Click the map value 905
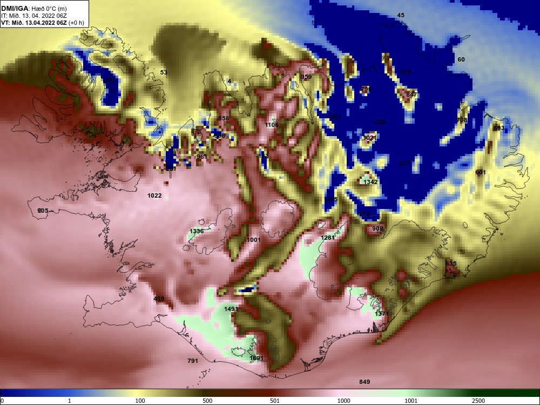The image size is (540, 405). [x=43, y=211]
